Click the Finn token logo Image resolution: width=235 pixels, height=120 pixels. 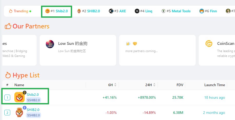pos(202,11)
